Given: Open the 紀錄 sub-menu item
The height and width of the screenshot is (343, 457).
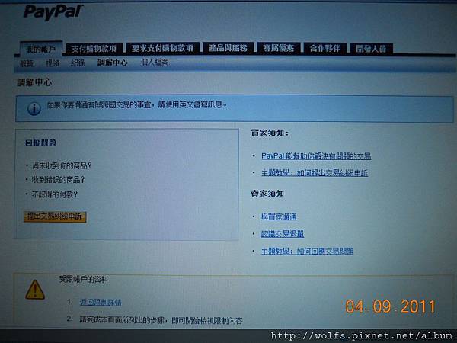Looking at the screenshot, I should click(x=78, y=63).
